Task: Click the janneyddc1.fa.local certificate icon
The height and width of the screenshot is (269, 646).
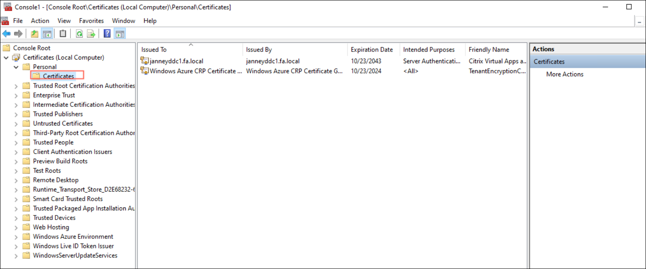Action: [x=145, y=61]
